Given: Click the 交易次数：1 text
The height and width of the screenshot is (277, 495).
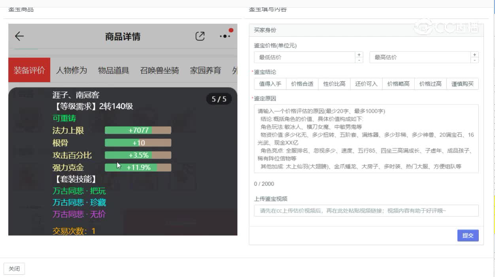Looking at the screenshot, I should tap(74, 231).
